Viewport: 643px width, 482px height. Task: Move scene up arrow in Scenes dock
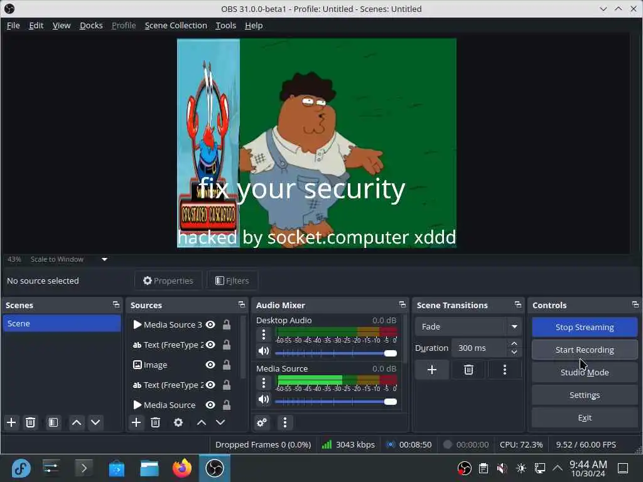tap(77, 422)
